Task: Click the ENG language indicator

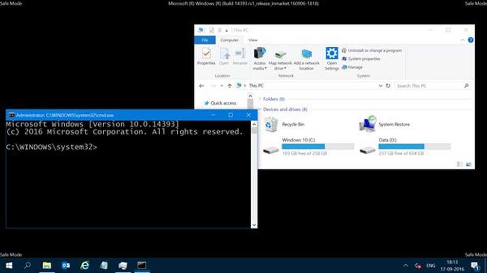Action: point(431,266)
